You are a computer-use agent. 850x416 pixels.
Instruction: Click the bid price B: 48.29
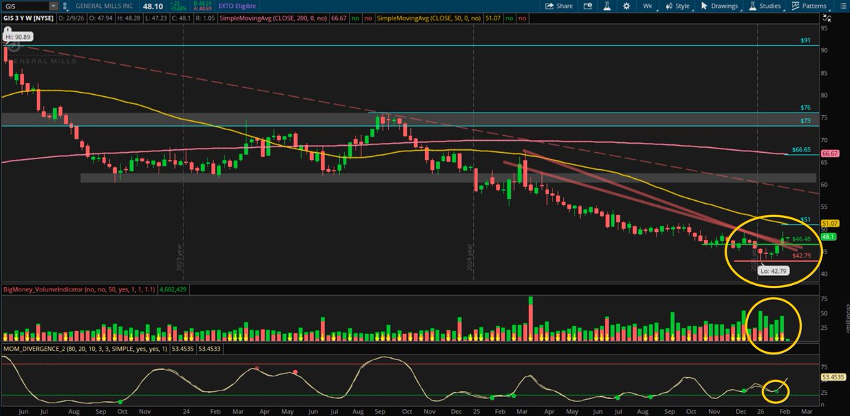click(203, 4)
